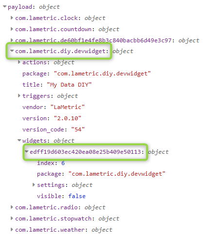Expand the settings object
This screenshot has width=216, height=238.
click(x=34, y=184)
